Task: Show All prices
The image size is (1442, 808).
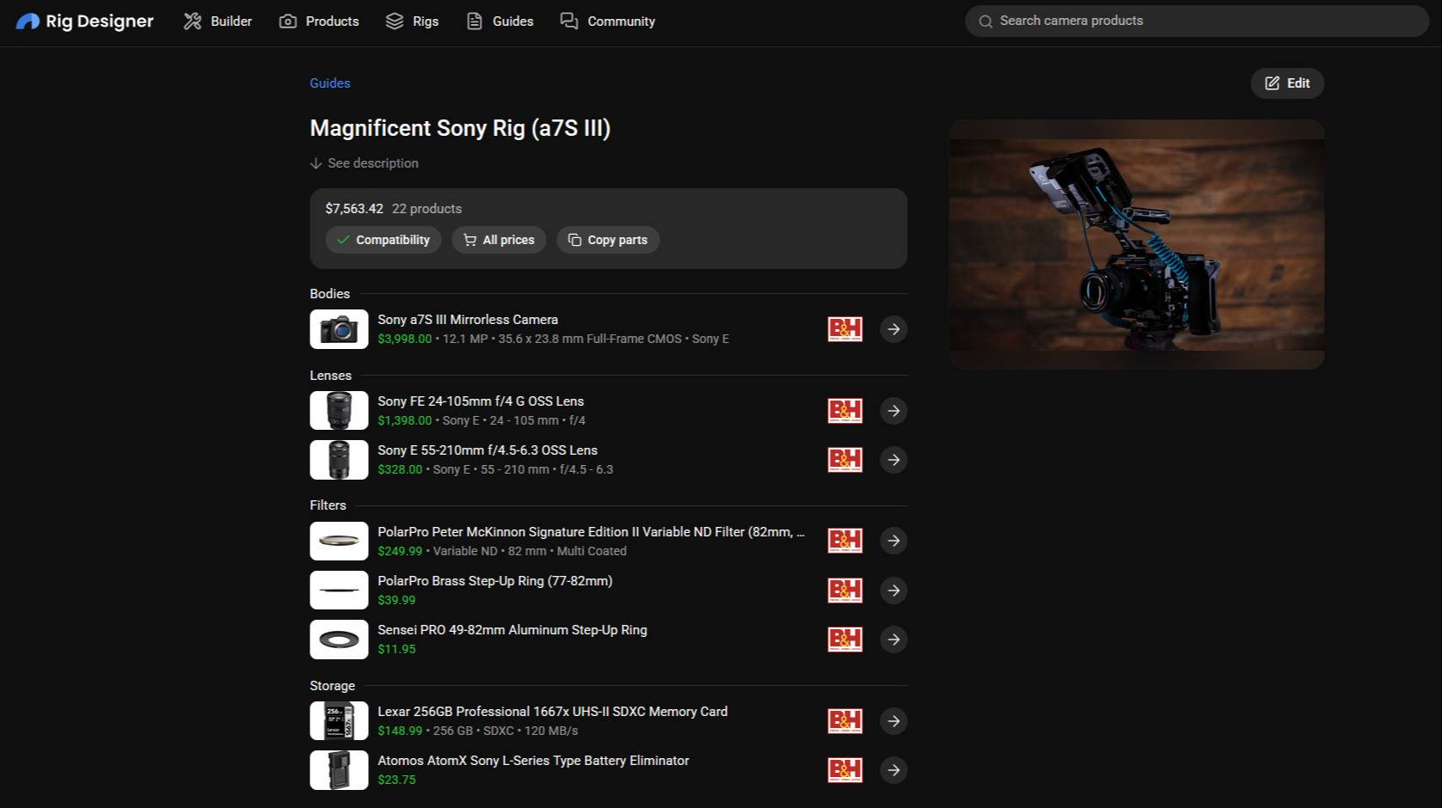Action: click(x=499, y=240)
